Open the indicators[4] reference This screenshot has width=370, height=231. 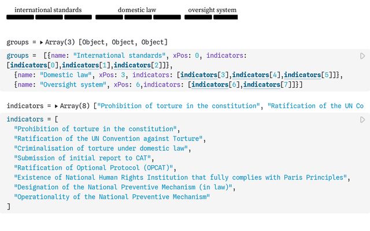tap(257, 75)
